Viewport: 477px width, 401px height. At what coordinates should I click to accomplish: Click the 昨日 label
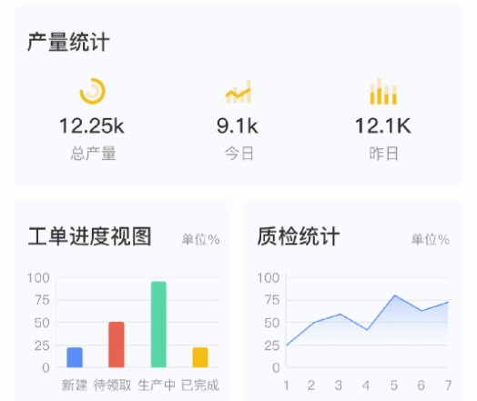point(383,153)
